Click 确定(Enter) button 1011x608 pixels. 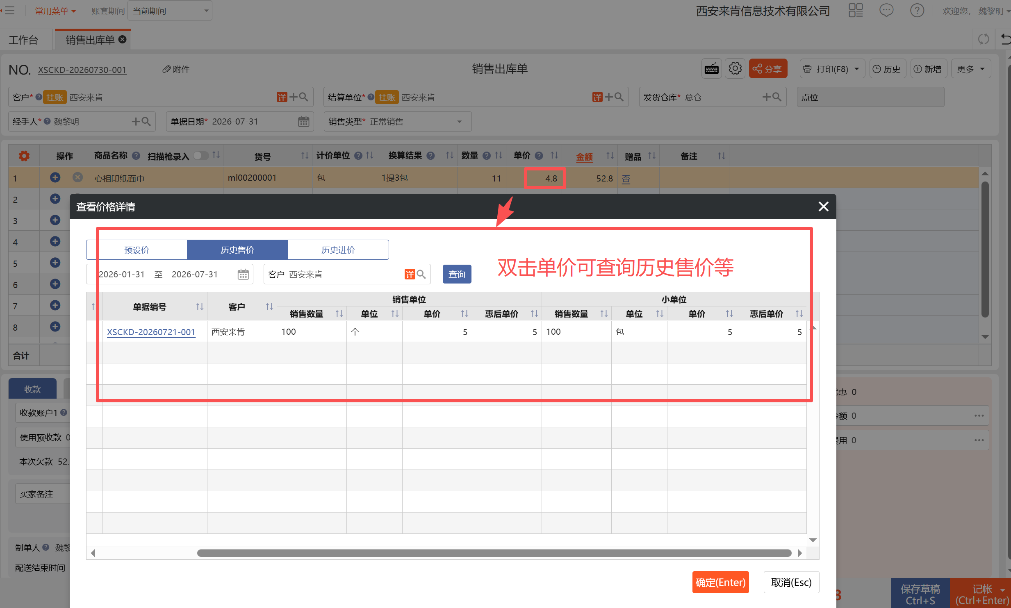click(720, 582)
